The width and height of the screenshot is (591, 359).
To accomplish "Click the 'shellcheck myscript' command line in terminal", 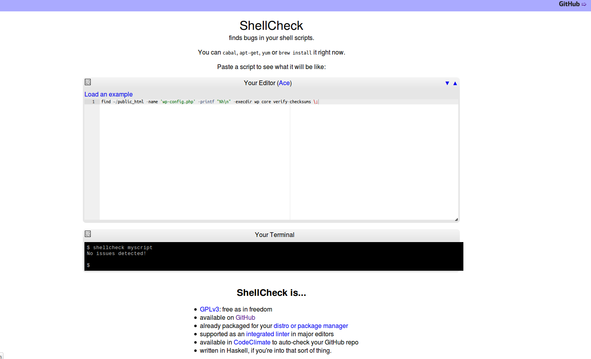I will pos(123,248).
